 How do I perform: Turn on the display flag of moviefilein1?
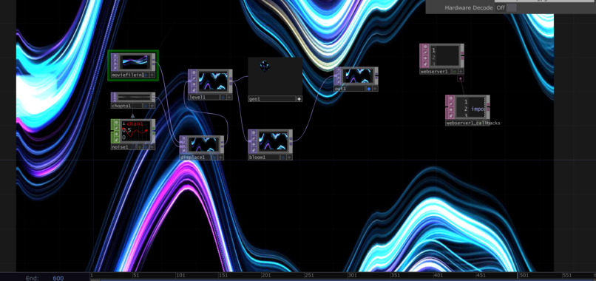146,75
